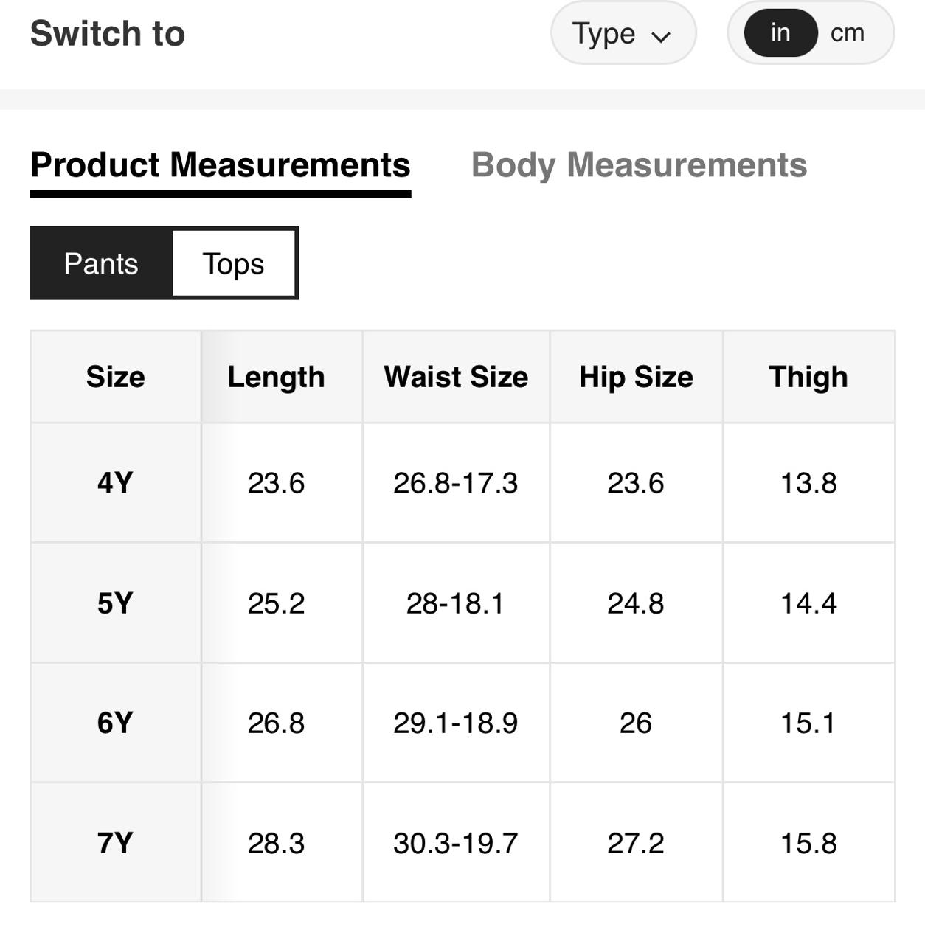Open the Type dropdown
Screen dimensions: 925x944
click(x=622, y=33)
